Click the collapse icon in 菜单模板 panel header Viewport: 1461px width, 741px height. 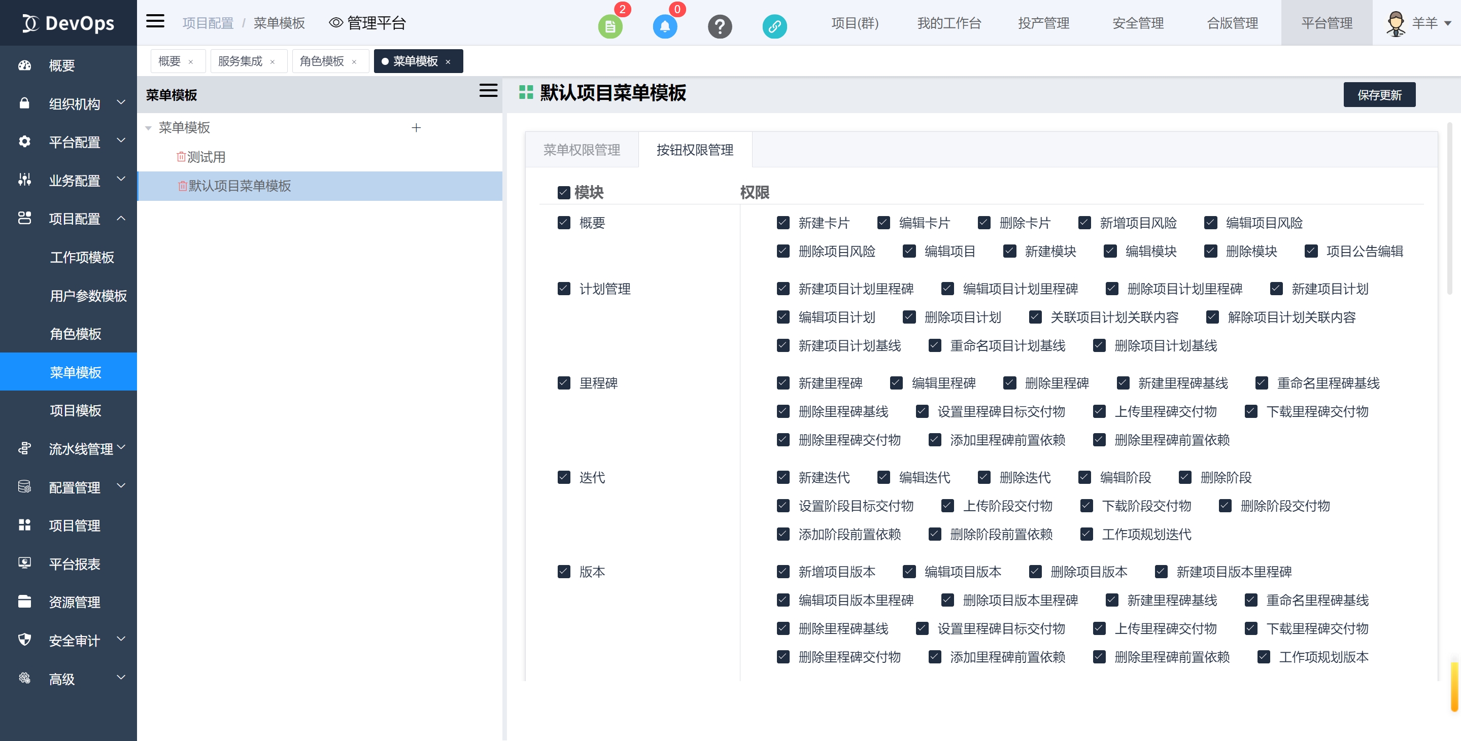[x=488, y=91]
